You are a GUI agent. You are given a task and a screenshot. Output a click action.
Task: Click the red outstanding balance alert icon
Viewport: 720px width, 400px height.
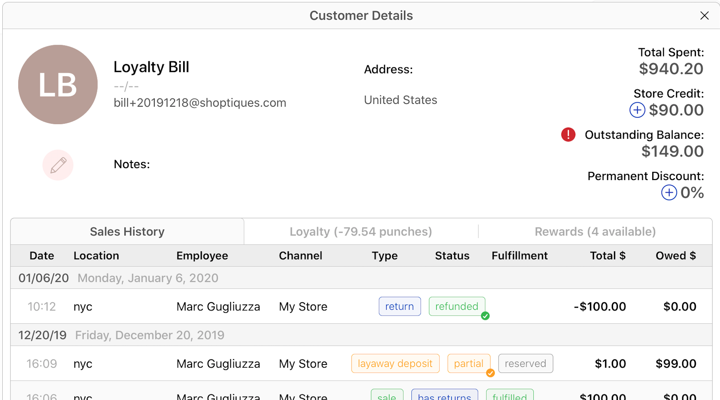coord(568,135)
